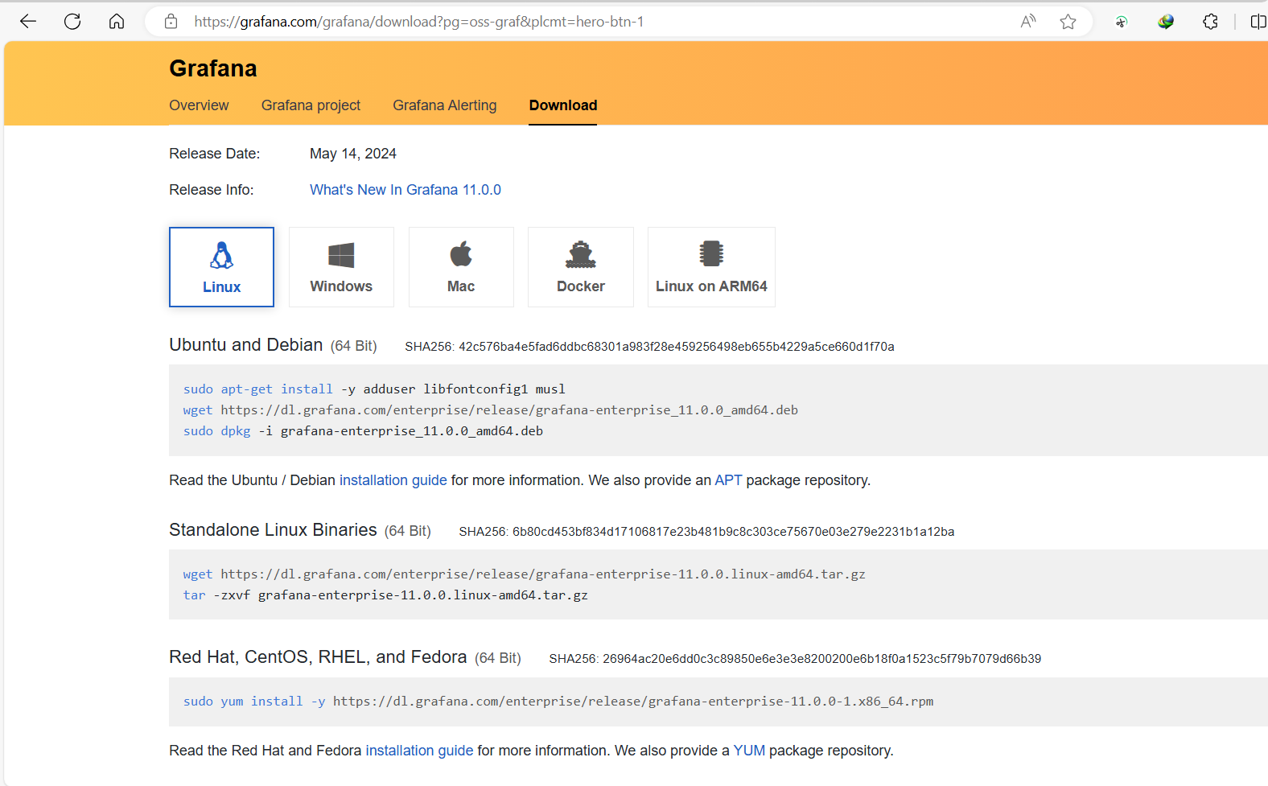Open the browser home page
Image resolution: width=1268 pixels, height=786 pixels.
click(x=117, y=22)
